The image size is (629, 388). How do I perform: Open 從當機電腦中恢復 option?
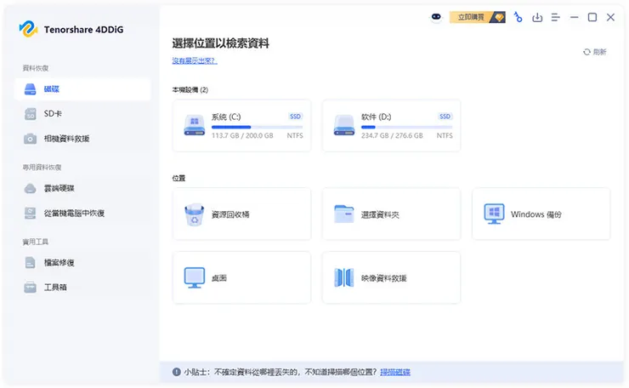point(82,213)
